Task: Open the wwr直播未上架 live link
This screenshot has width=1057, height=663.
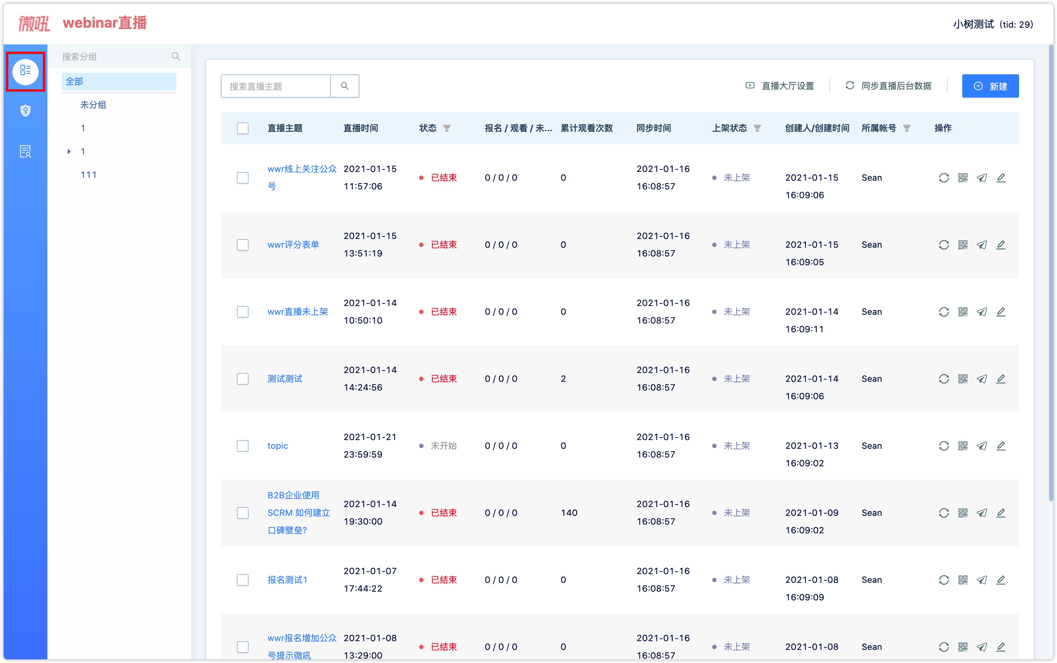Action: [298, 312]
